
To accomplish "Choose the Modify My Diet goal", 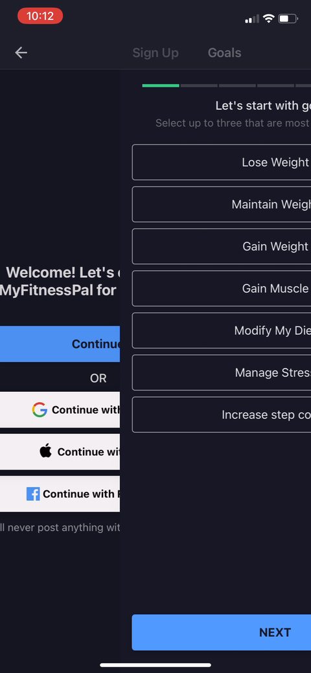I will click(222, 330).
